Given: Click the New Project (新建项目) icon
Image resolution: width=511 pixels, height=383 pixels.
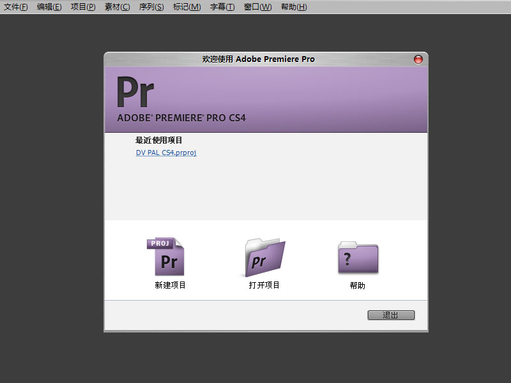Looking at the screenshot, I should tap(165, 257).
